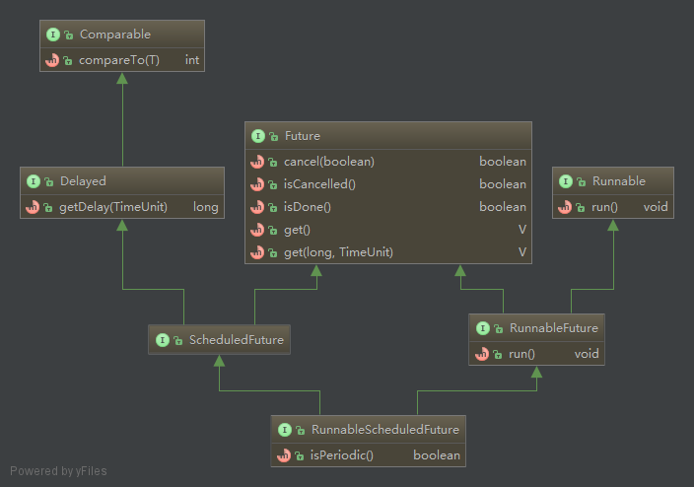Click the isDone() method name

[x=308, y=207]
